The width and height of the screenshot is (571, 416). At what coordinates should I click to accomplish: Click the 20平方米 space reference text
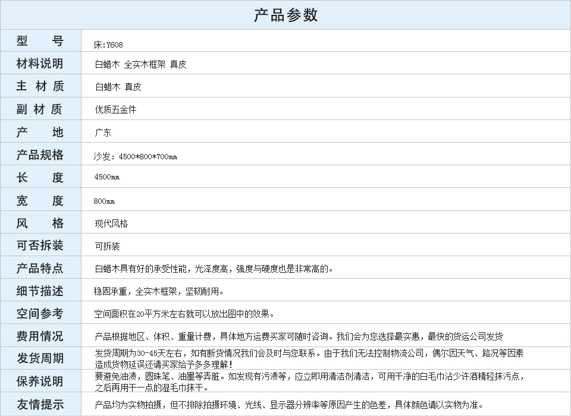[x=184, y=314]
